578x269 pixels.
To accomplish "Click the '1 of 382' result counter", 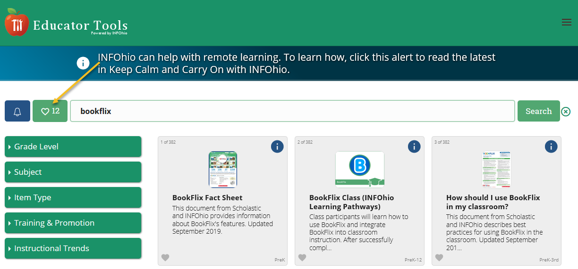I will [x=168, y=142].
